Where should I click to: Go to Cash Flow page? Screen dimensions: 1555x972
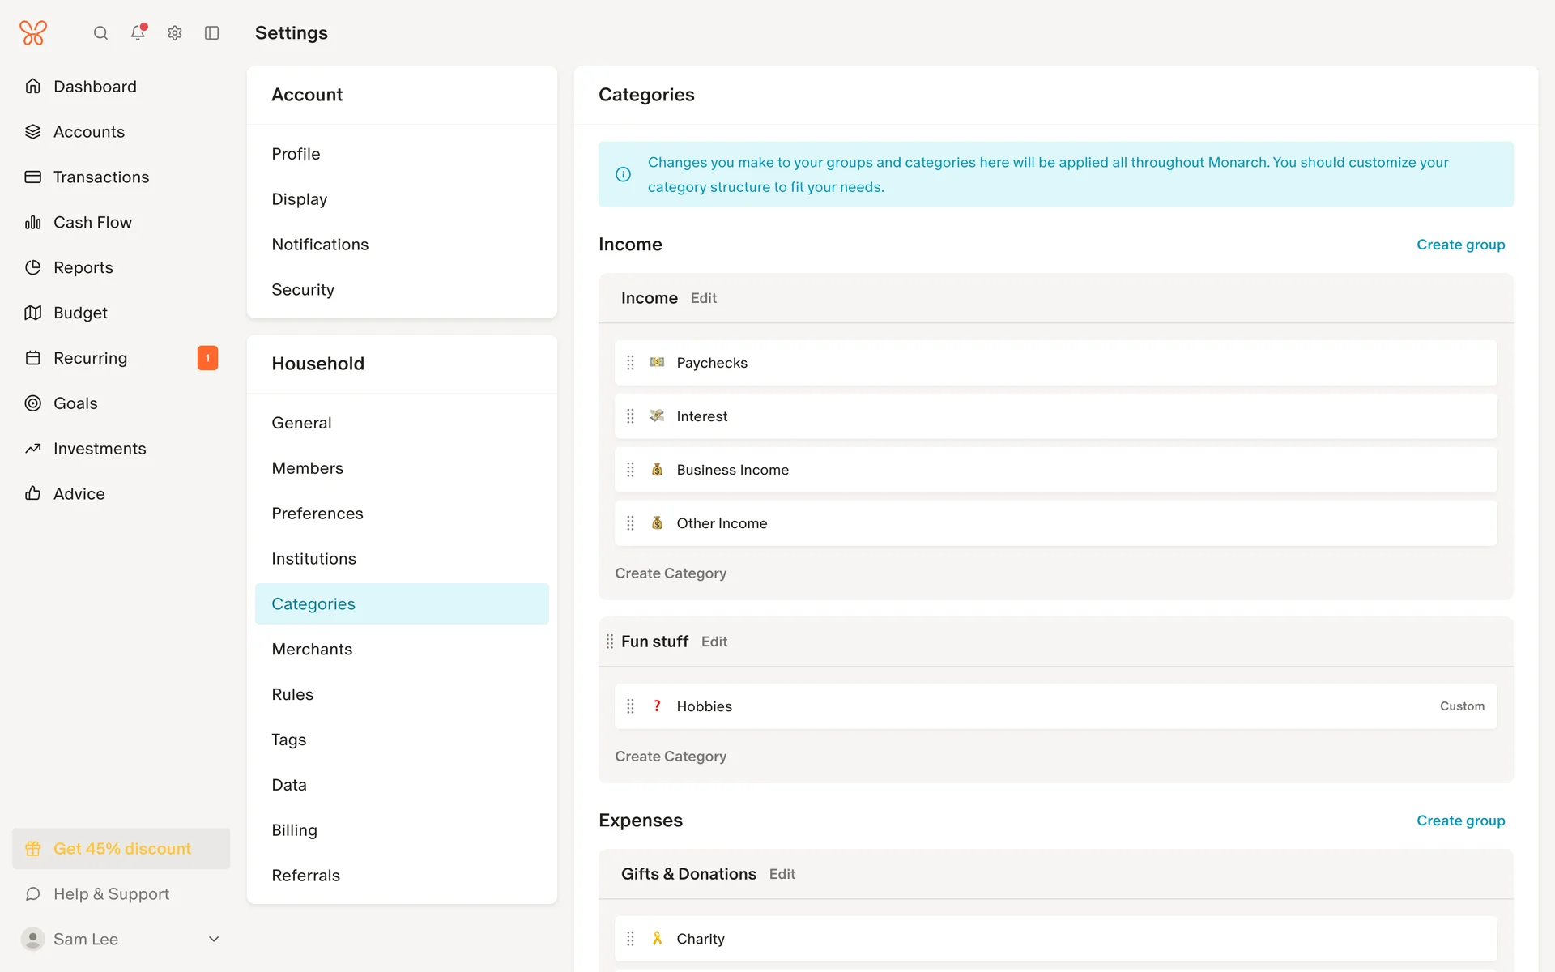tap(92, 222)
